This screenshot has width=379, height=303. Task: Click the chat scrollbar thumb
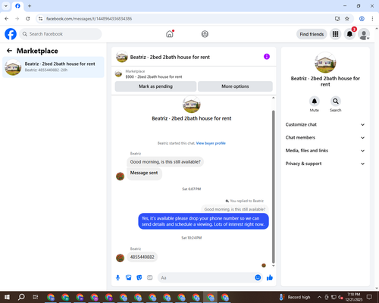[273, 187]
